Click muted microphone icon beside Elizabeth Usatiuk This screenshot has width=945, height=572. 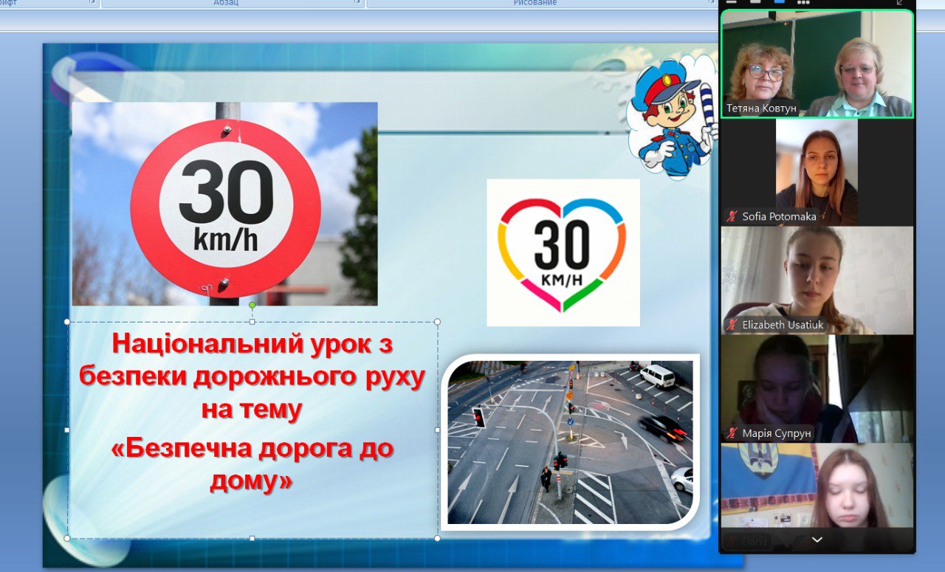click(x=732, y=325)
